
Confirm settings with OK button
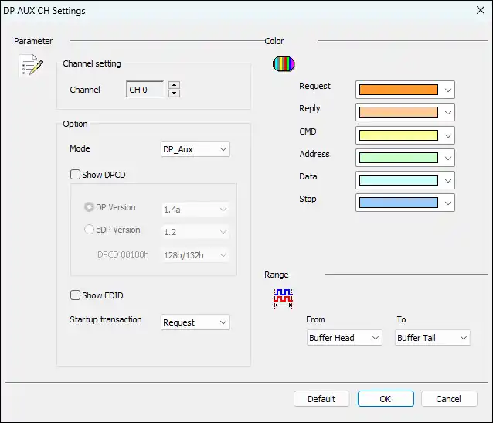[385, 399]
